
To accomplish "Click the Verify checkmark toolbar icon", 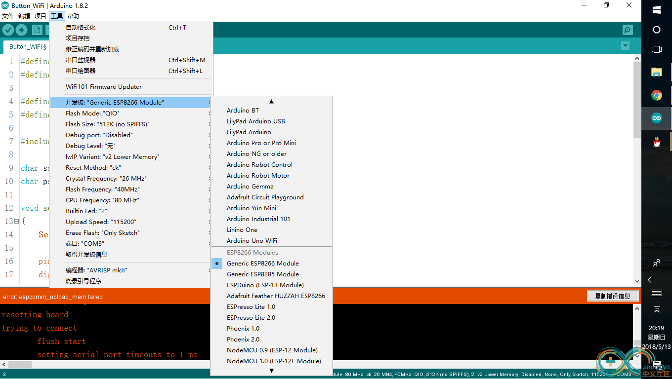I will coord(8,30).
